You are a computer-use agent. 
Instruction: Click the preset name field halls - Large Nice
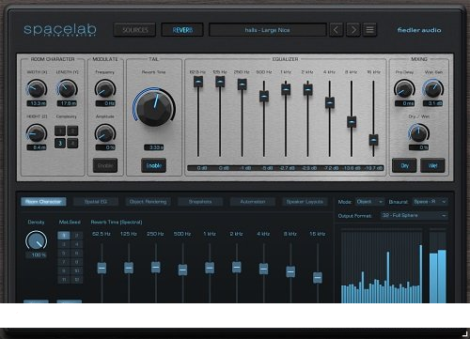pos(268,30)
